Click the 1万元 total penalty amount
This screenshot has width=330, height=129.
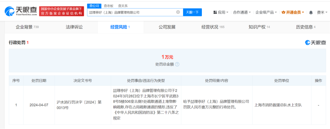coord(167,57)
